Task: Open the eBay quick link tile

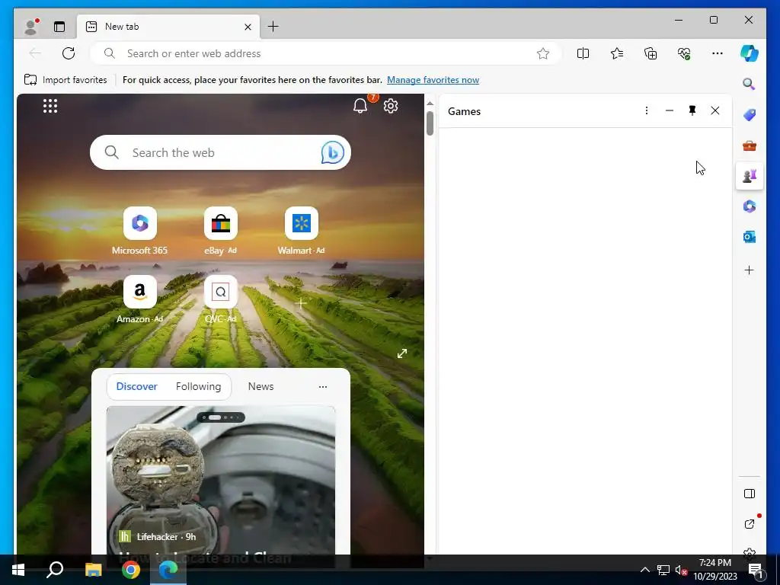Action: click(x=220, y=232)
